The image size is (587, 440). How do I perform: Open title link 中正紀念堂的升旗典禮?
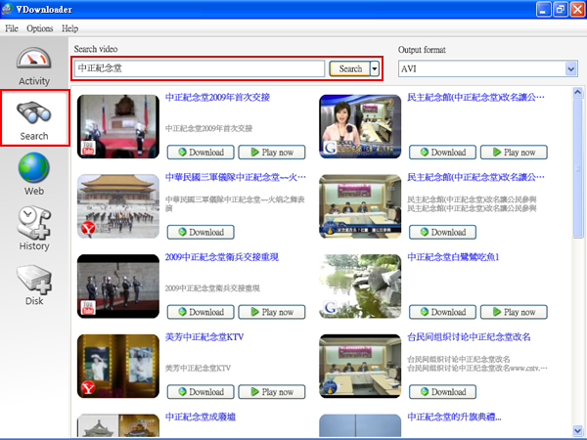point(454,417)
